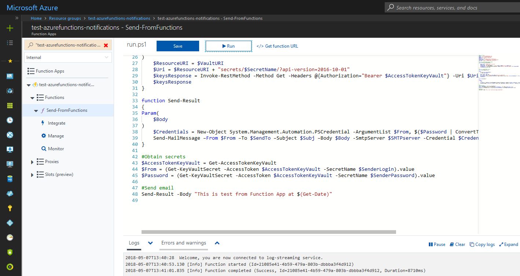The height and width of the screenshot is (276, 520).
Task: Open the Monitor section in tree
Action: [56, 149]
